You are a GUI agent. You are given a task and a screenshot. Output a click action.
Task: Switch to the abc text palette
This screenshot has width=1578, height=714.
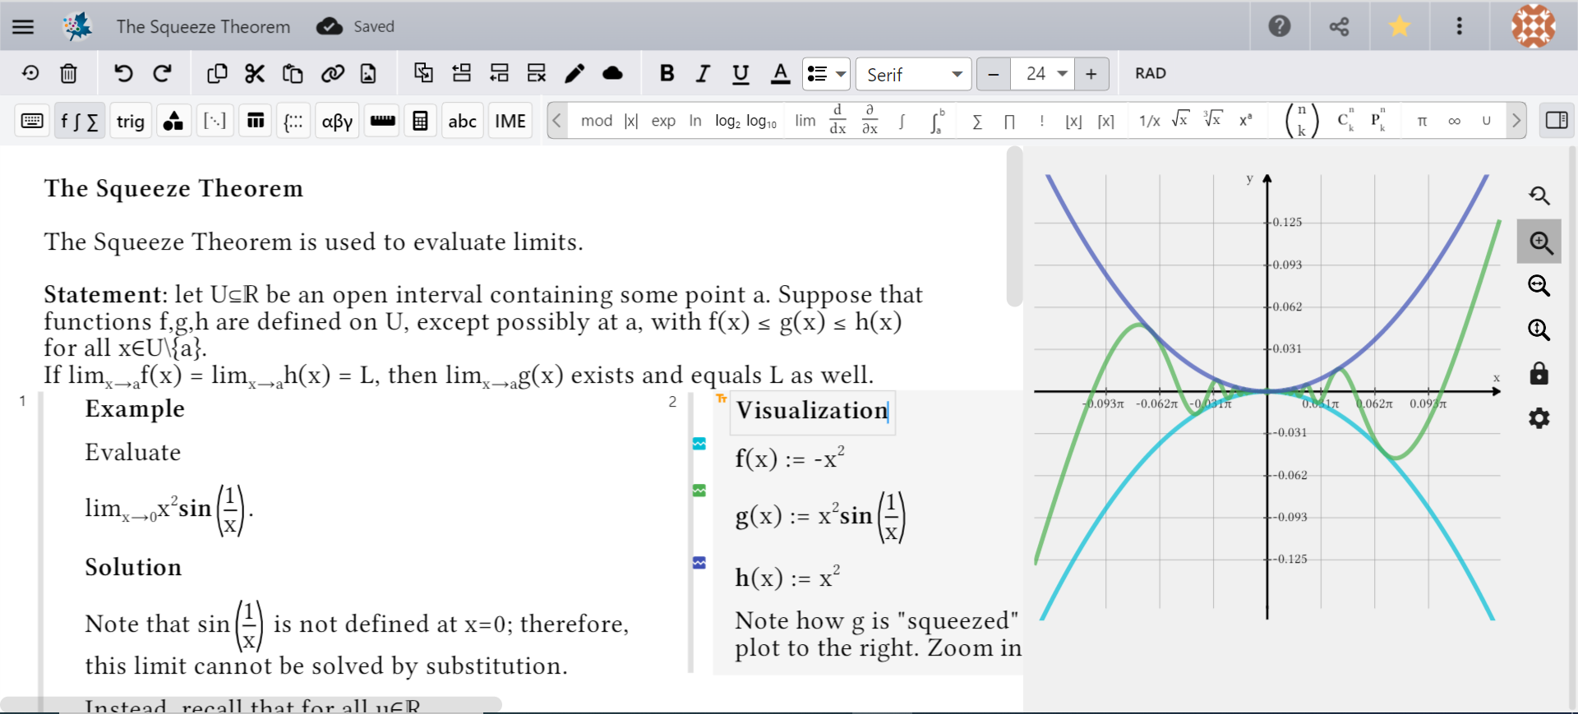pos(462,122)
